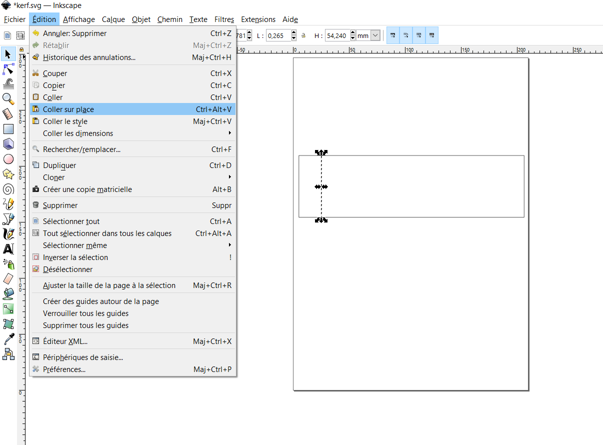Image resolution: width=603 pixels, height=445 pixels.
Task: Open the Objet menu
Action: (x=141, y=19)
